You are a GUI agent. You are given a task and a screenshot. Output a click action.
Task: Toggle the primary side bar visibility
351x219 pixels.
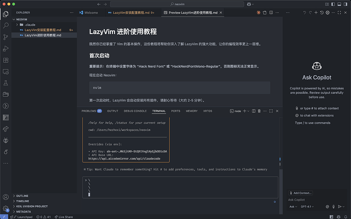click(x=333, y=4)
